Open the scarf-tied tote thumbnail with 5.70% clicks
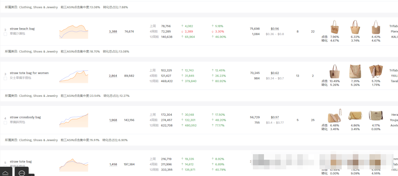398x176 pixels. tap(376, 71)
